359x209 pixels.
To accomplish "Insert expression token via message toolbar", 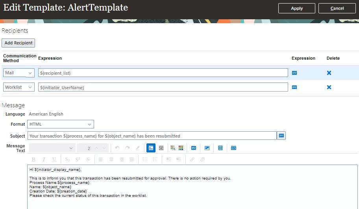I will pos(193,148).
